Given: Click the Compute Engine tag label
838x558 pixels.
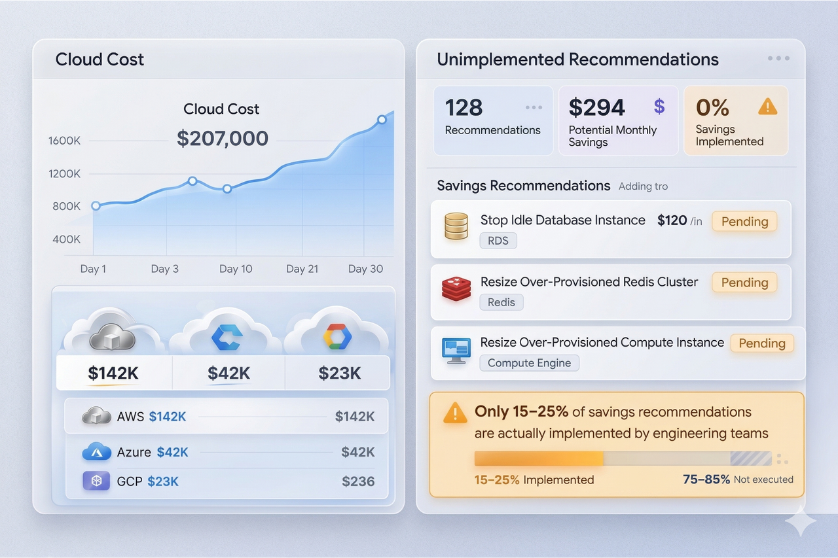Looking at the screenshot, I should coord(529,363).
